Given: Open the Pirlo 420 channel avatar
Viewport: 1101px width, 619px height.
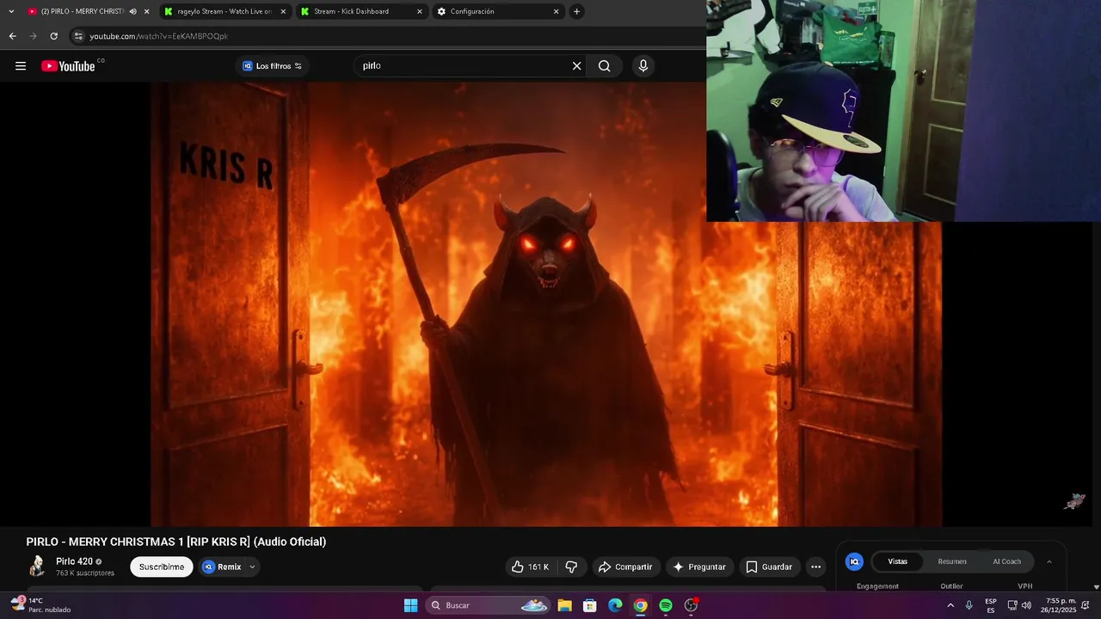Looking at the screenshot, I should (37, 566).
